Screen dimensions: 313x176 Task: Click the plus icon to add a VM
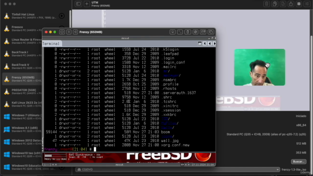(x=87, y=4)
